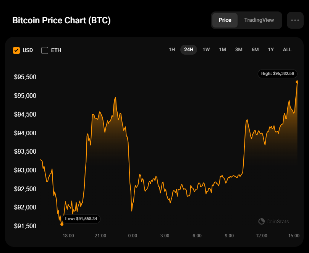Enable the ETH currency checkbox
The image size is (309, 253).
click(45, 50)
